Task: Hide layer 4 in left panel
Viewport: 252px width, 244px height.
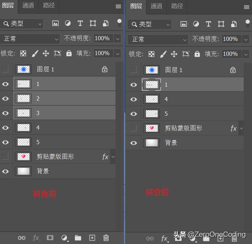Action: coord(6,128)
